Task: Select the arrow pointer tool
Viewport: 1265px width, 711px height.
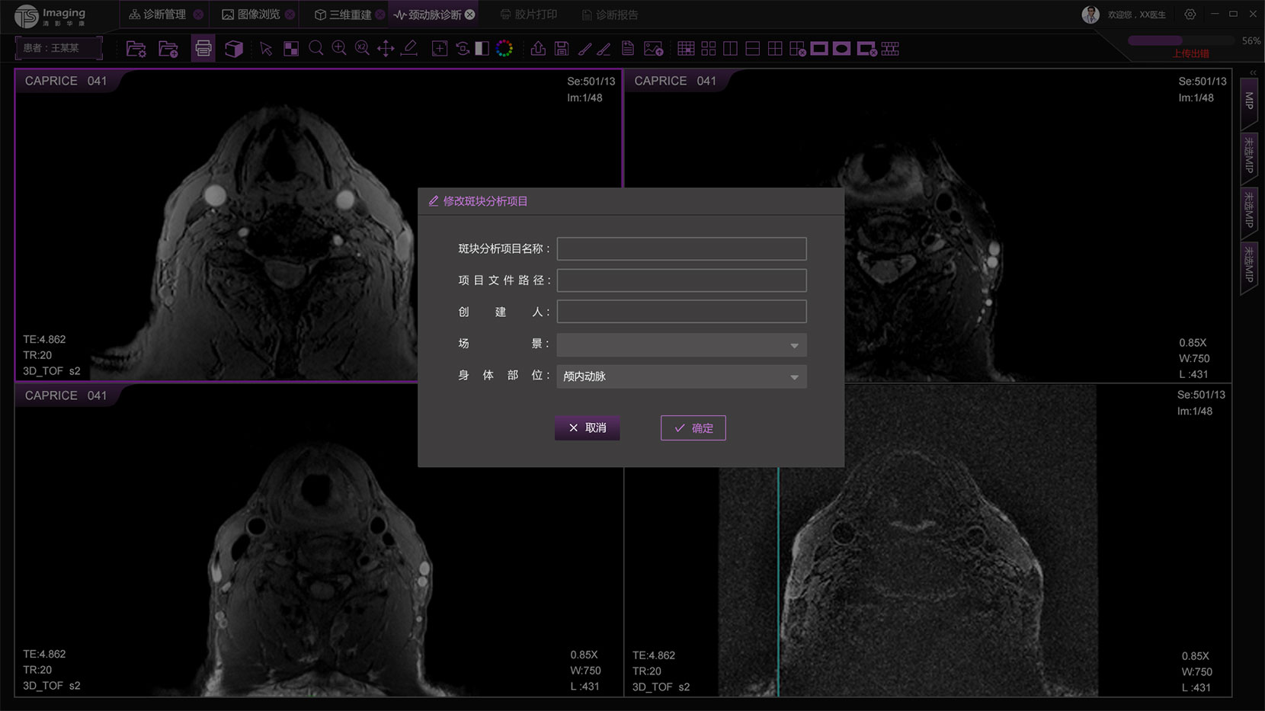Action: [266, 49]
